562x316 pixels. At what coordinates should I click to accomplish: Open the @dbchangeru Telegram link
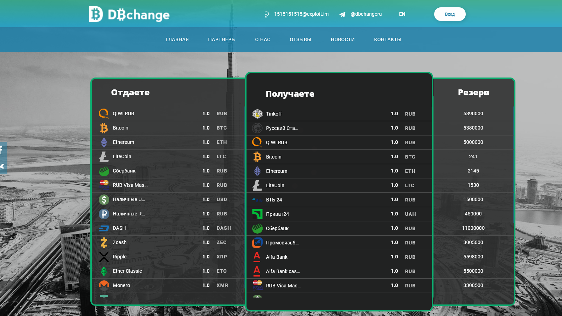click(366, 14)
